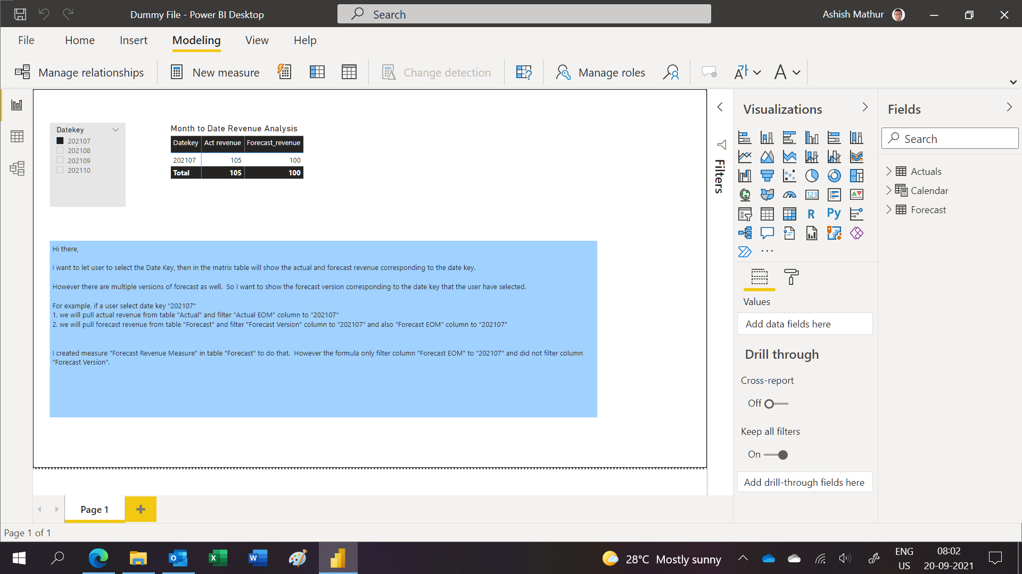The image size is (1022, 574).
Task: Collapse the Visualizations pane
Action: coord(865,107)
